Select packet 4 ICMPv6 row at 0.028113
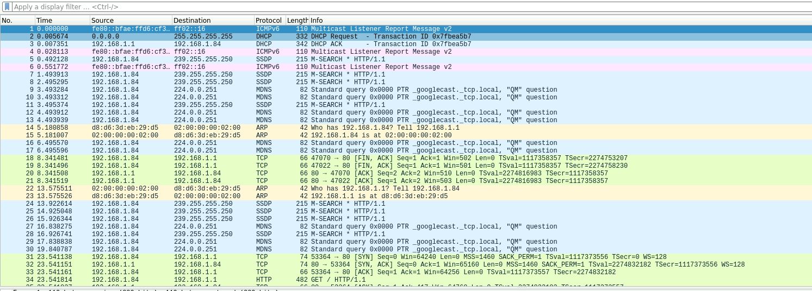The height and width of the screenshot is (291, 812). point(406,52)
